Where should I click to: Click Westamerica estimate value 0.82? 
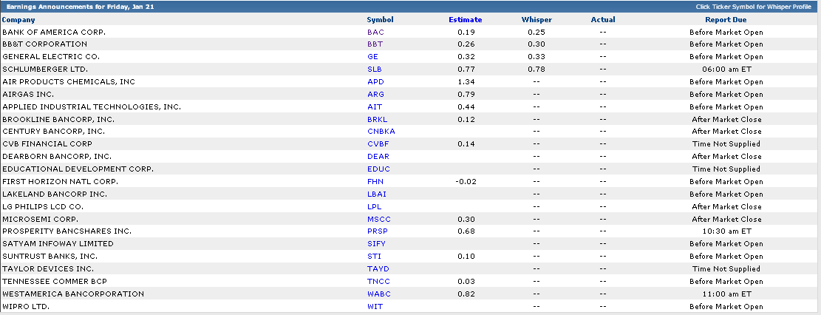[466, 294]
